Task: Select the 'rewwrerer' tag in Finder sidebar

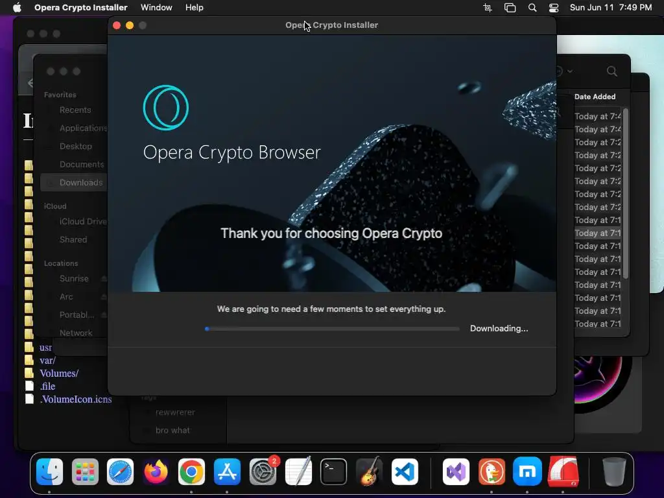Action: point(175,412)
